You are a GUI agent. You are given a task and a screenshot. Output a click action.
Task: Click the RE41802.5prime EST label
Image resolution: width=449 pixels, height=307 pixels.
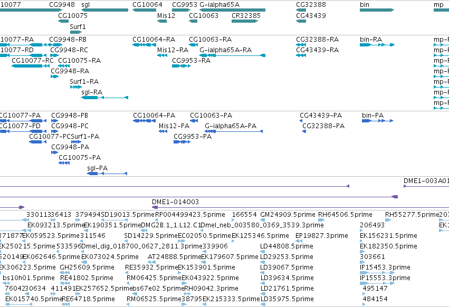[87, 278]
